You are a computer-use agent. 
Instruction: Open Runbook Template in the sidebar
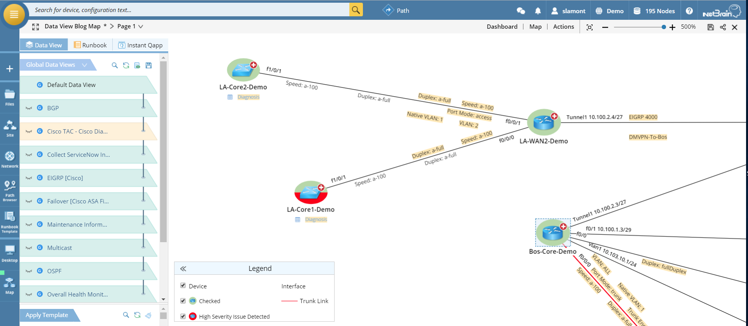click(x=10, y=222)
